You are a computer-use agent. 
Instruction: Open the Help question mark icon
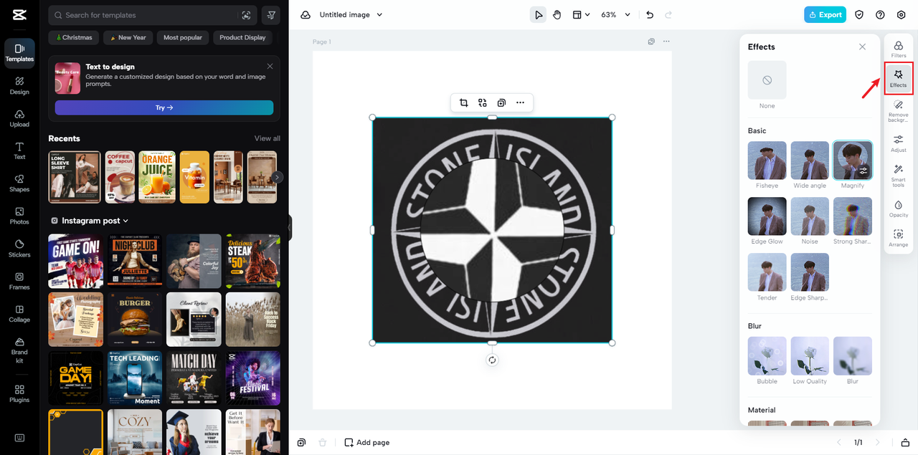pyautogui.click(x=880, y=14)
